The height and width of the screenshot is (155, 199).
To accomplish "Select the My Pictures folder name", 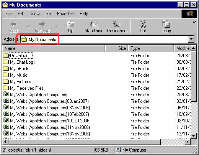I will tap(21, 82).
